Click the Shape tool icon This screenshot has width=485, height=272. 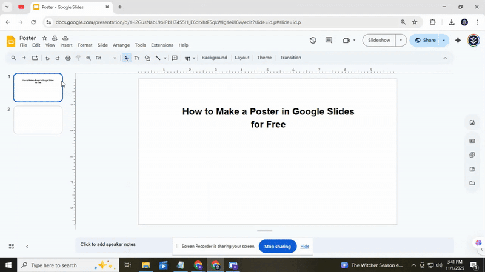click(147, 58)
